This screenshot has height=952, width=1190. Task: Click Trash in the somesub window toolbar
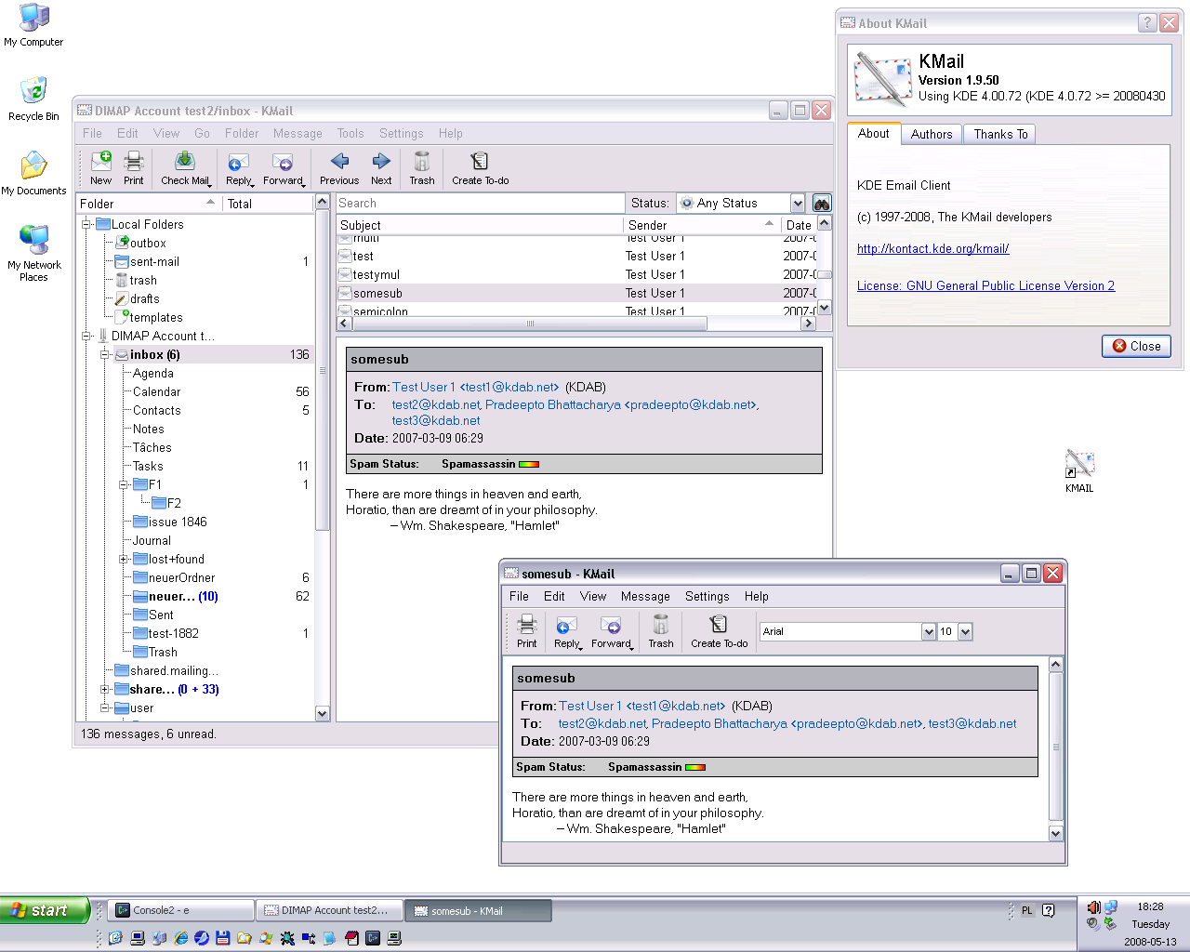pyautogui.click(x=661, y=631)
